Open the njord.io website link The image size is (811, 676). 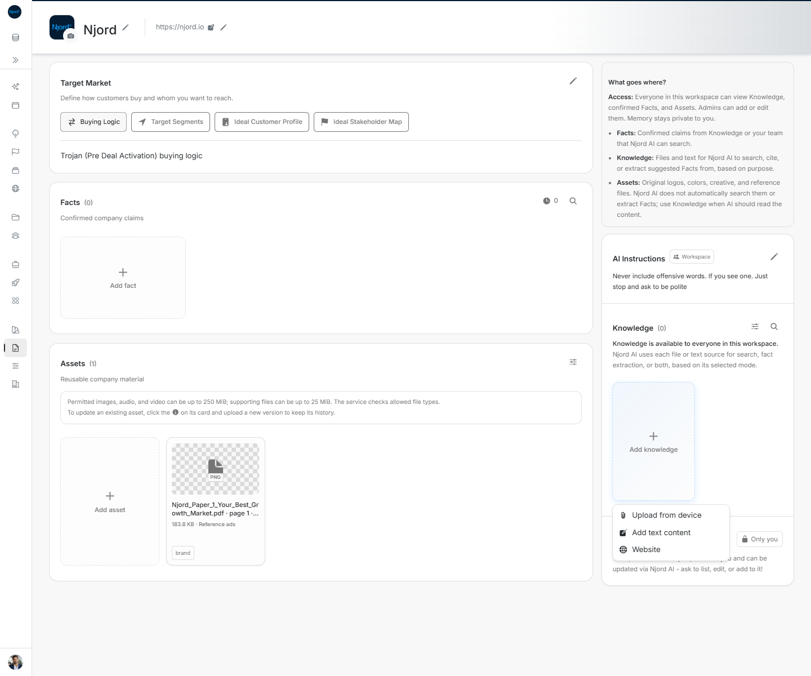click(x=211, y=27)
